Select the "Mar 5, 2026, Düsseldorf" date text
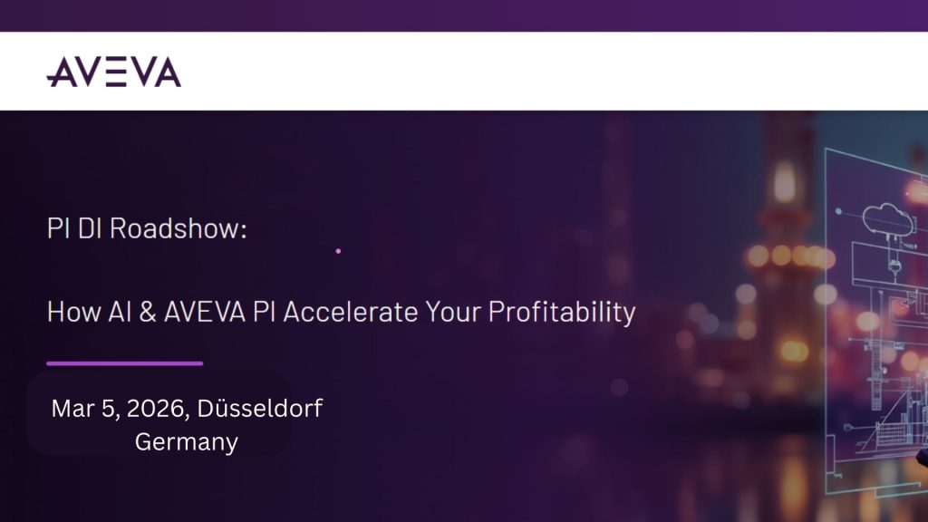The width and height of the screenshot is (928, 522). click(187, 409)
